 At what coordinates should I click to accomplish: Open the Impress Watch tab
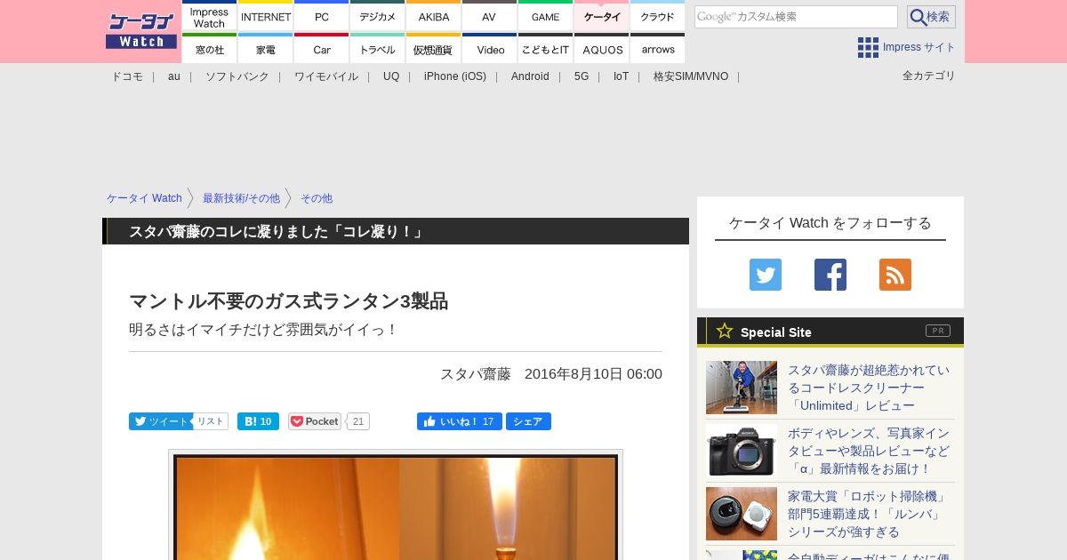[x=209, y=16]
